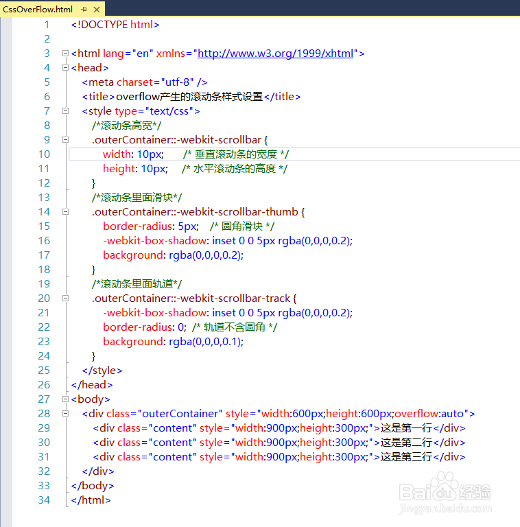The height and width of the screenshot is (527, 520).
Task: Click the closing </html> tag
Action: (x=91, y=500)
